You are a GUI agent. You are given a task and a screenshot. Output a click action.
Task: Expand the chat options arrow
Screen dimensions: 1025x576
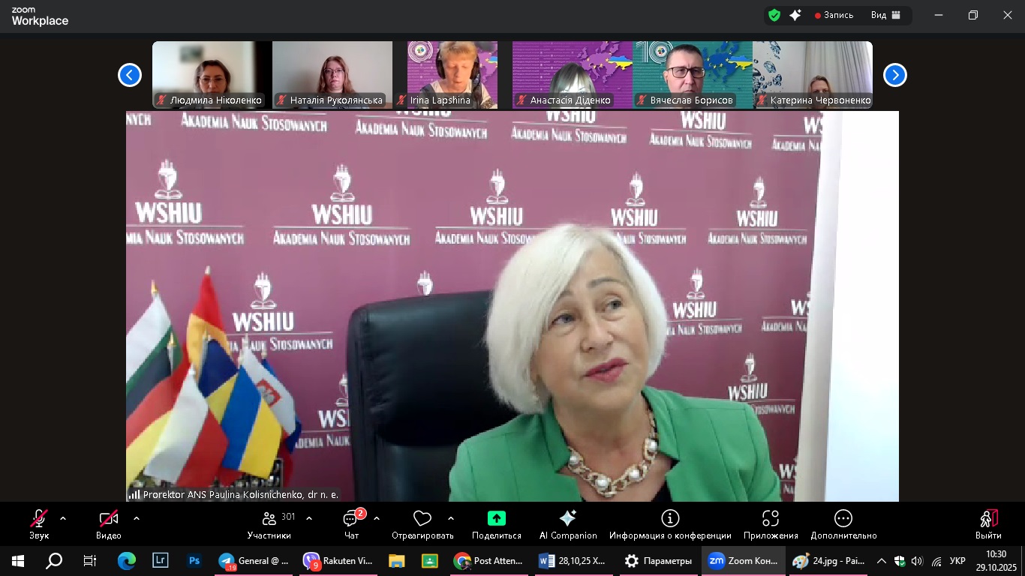click(x=377, y=518)
